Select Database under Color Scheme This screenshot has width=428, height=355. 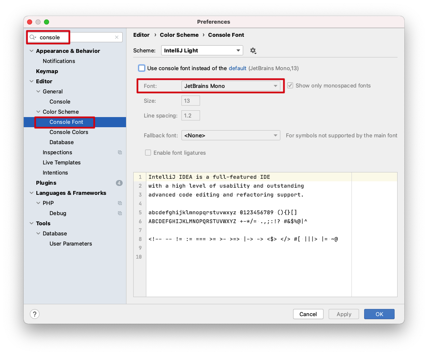click(x=61, y=142)
